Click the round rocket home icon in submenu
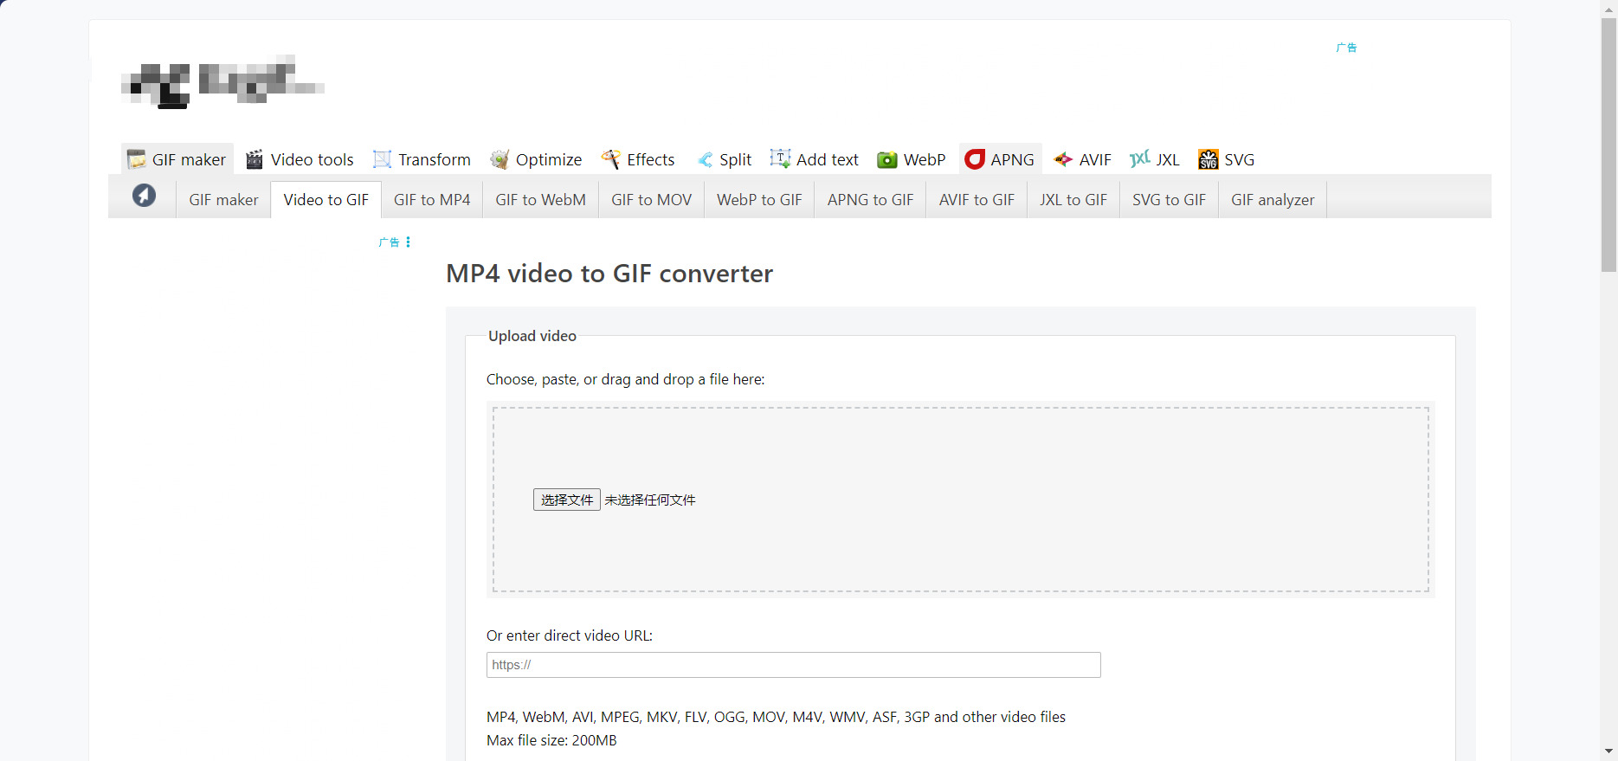Viewport: 1618px width, 761px height. [144, 196]
